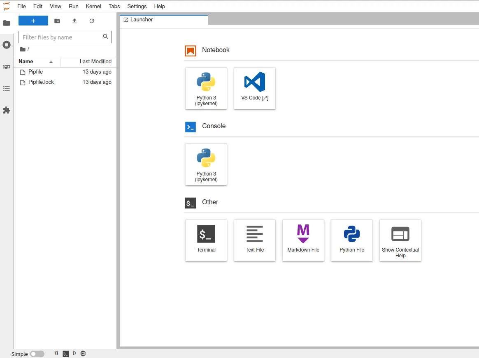Create a new Markdown File
The width and height of the screenshot is (479, 358).
click(x=303, y=240)
